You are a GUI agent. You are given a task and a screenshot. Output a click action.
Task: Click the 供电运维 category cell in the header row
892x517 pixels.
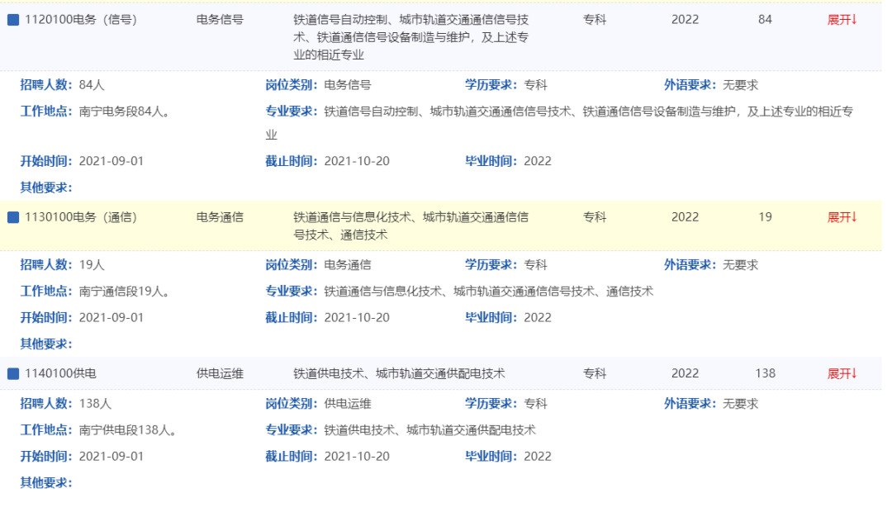[220, 373]
